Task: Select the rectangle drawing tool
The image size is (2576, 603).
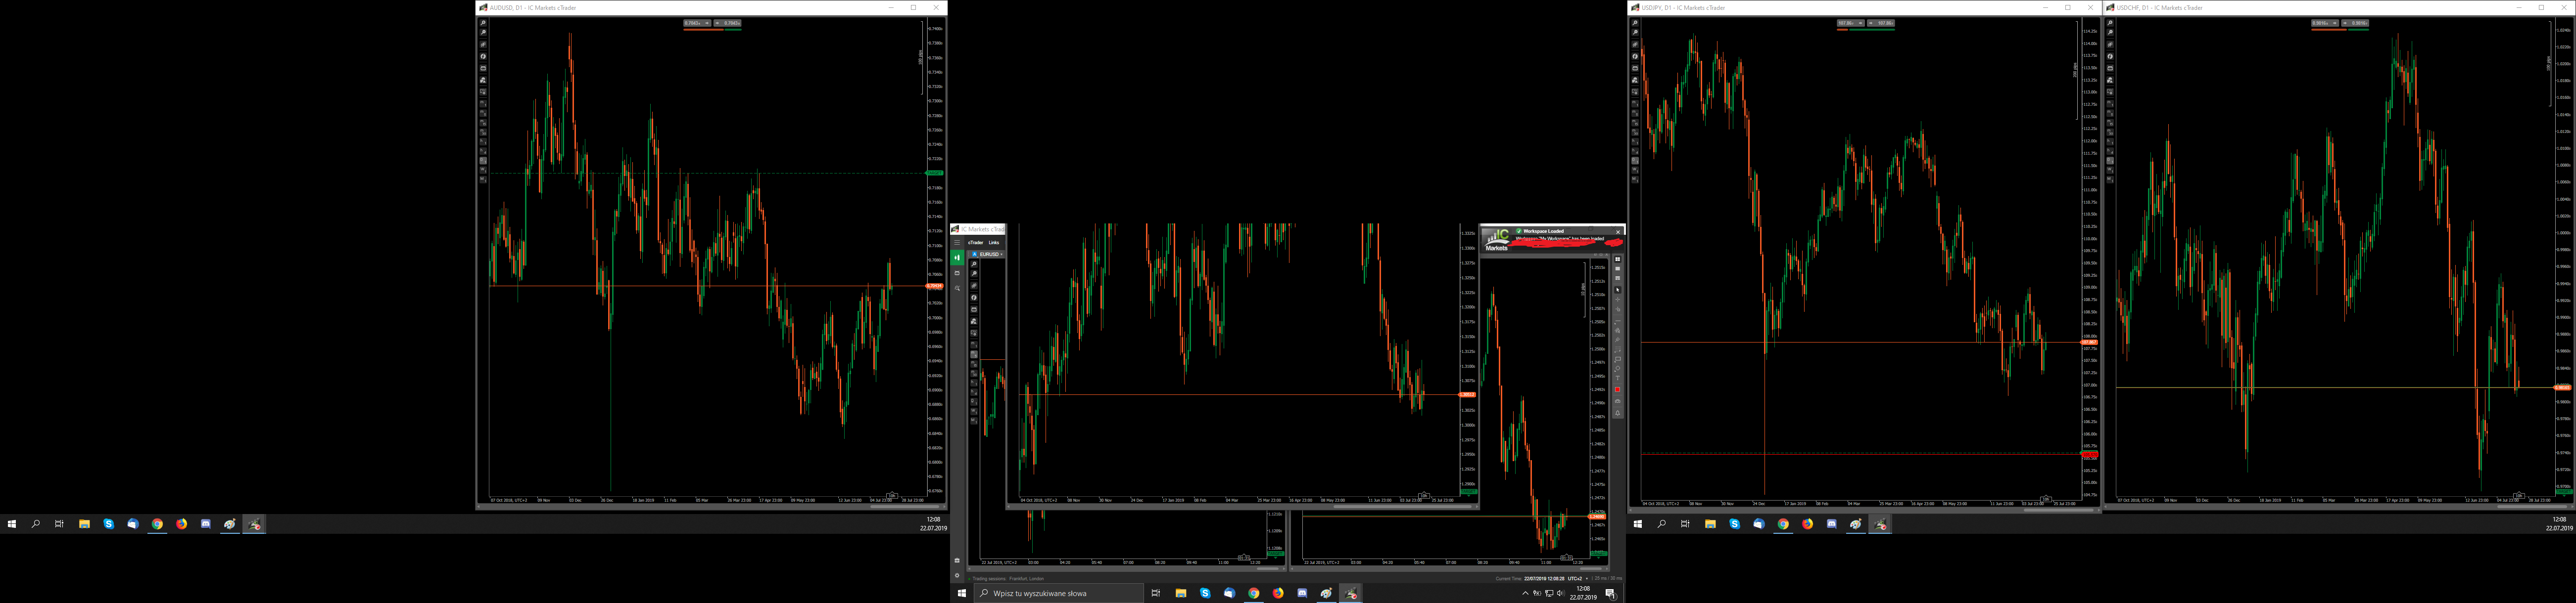Action: click(1618, 359)
